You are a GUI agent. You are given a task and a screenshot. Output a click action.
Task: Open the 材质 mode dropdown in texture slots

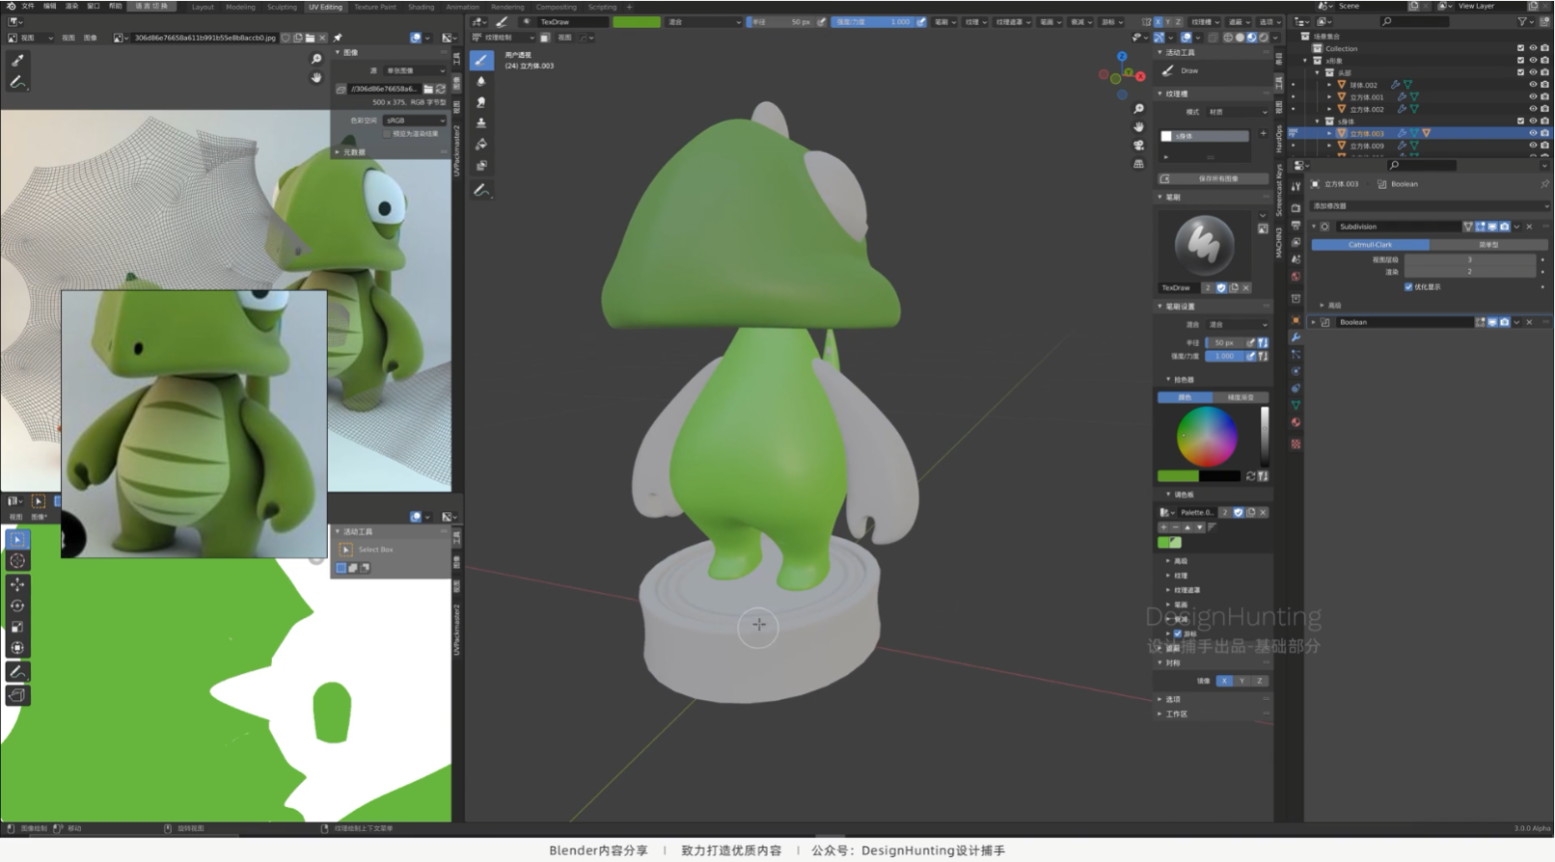[x=1237, y=112]
